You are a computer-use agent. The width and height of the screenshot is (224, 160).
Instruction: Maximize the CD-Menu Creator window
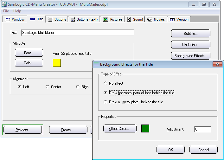(x=204, y=4)
